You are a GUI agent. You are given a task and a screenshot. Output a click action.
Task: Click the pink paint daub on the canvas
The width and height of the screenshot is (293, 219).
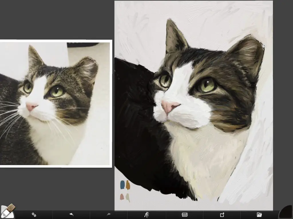122,197
